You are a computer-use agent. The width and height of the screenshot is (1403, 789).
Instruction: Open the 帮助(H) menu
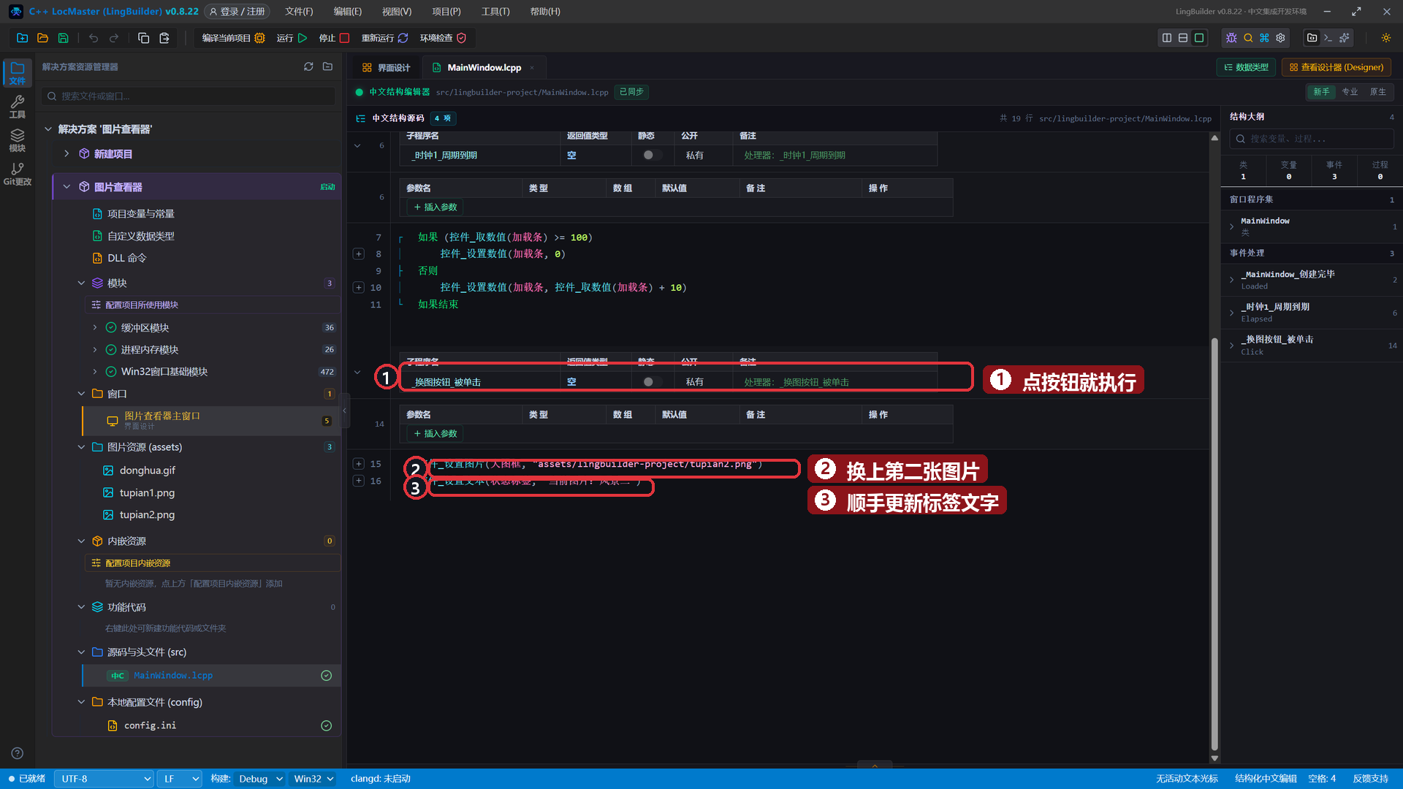coord(545,12)
